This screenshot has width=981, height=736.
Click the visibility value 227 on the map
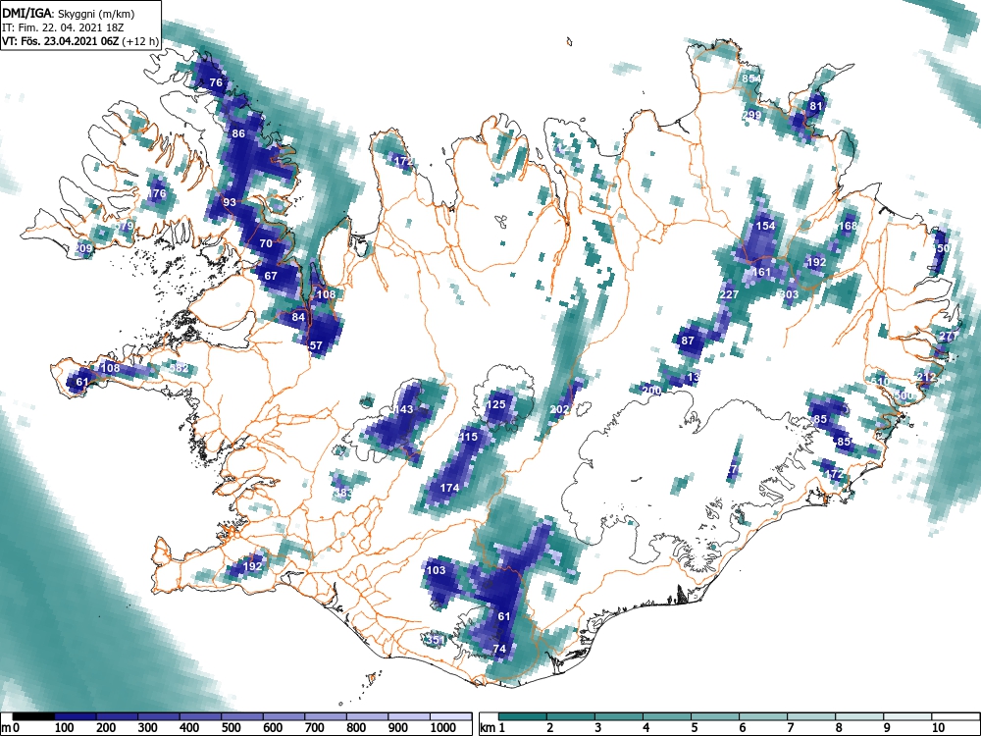coord(730,294)
